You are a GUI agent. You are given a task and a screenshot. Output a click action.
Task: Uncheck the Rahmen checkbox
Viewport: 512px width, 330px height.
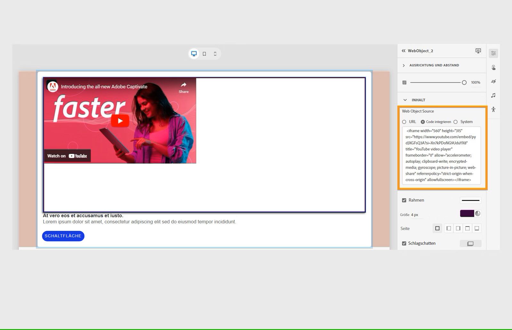404,200
